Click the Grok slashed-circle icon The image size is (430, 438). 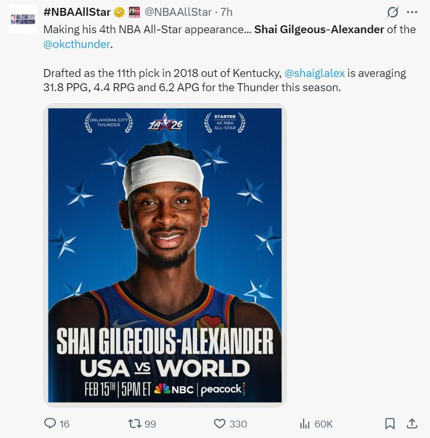pos(393,12)
